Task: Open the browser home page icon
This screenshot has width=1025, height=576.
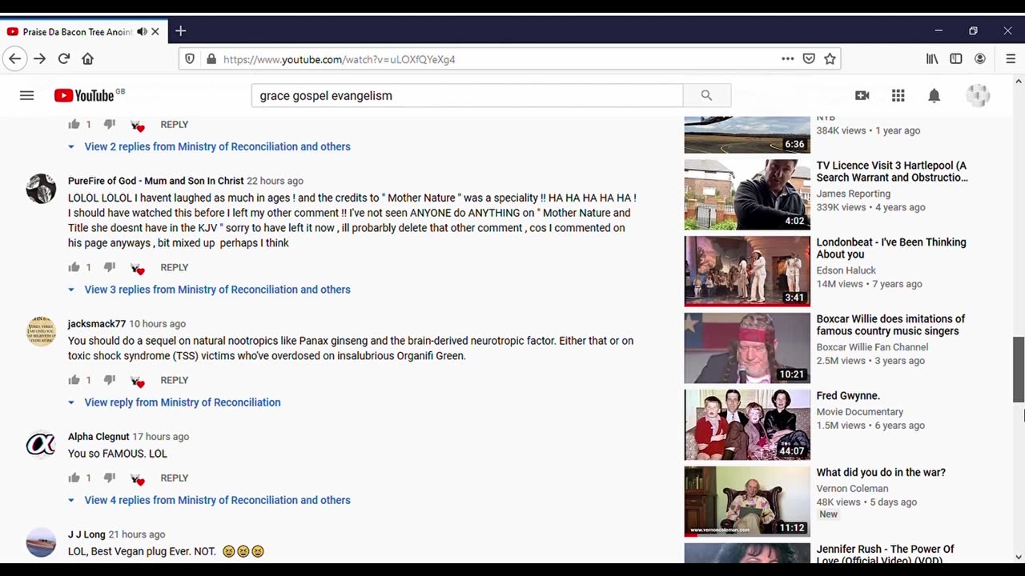Action: point(88,58)
